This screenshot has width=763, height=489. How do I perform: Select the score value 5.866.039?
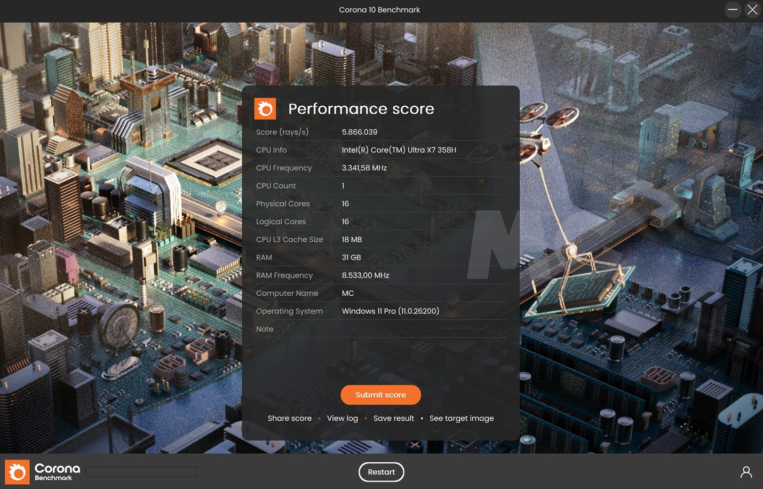click(x=360, y=132)
